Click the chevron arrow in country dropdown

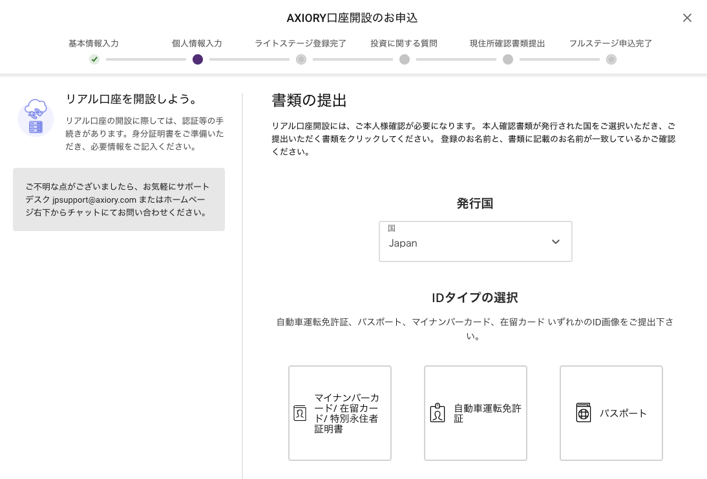(556, 242)
